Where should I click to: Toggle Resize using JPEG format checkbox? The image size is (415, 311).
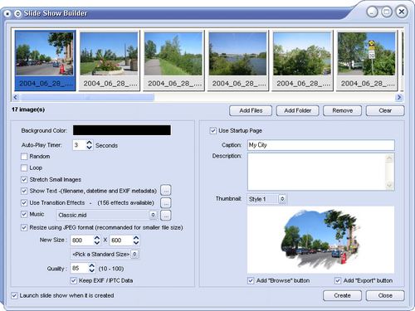(24, 227)
